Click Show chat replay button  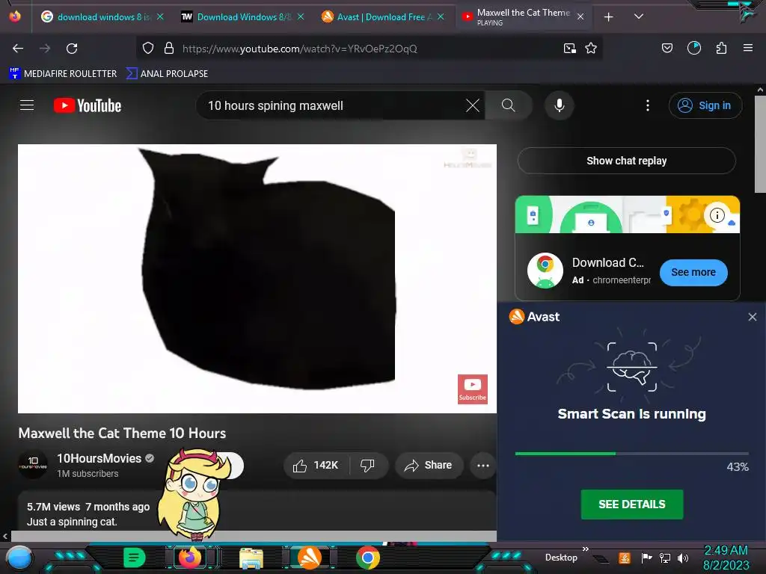click(626, 161)
